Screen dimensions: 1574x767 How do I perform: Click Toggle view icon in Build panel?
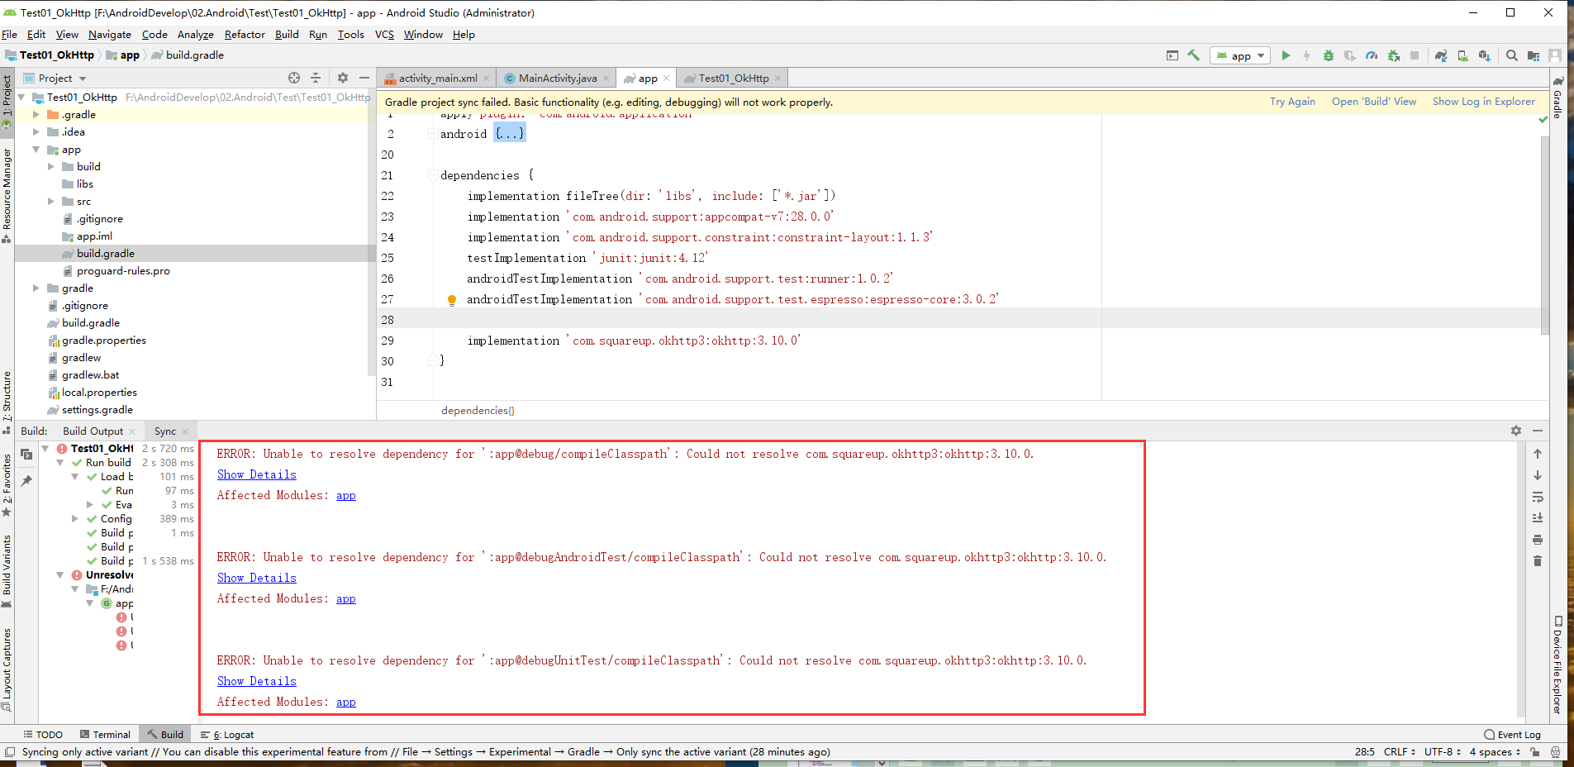point(26,454)
